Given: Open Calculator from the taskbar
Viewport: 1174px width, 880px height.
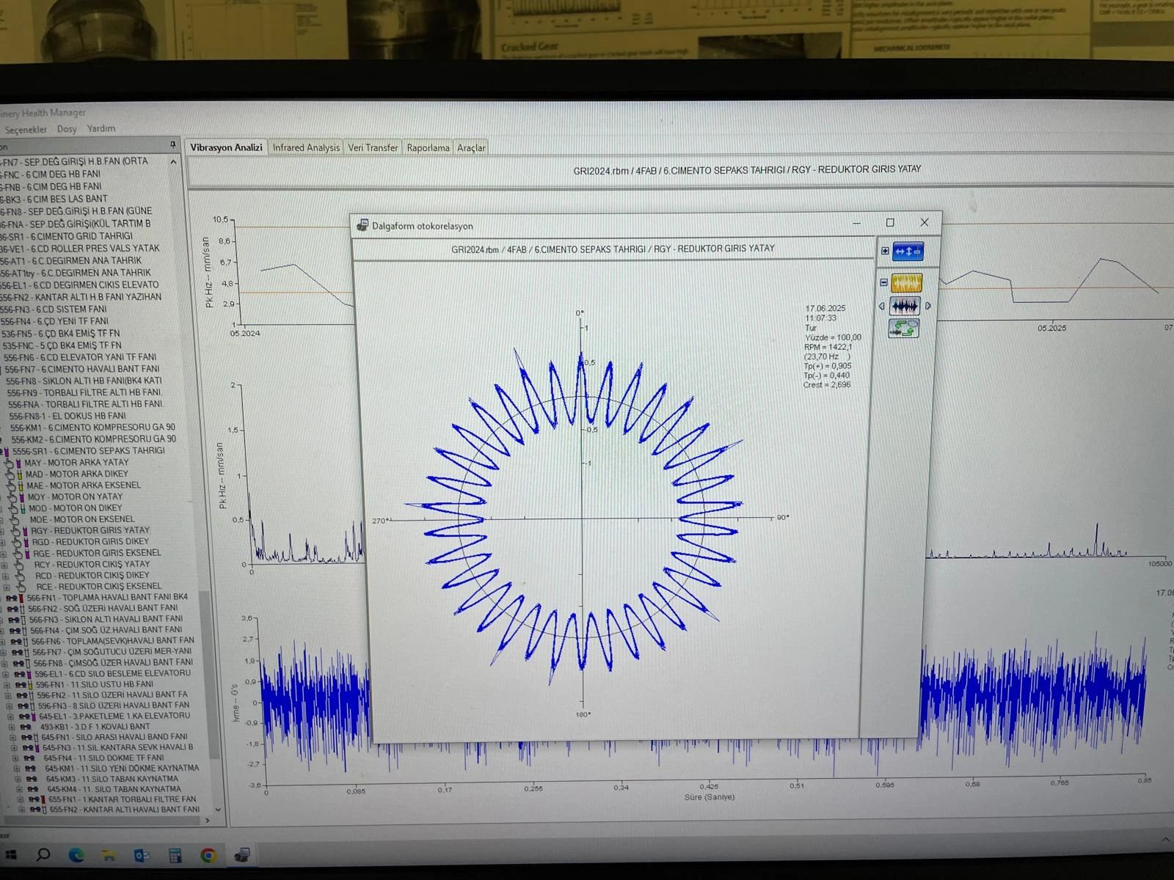Looking at the screenshot, I should pos(175,855).
